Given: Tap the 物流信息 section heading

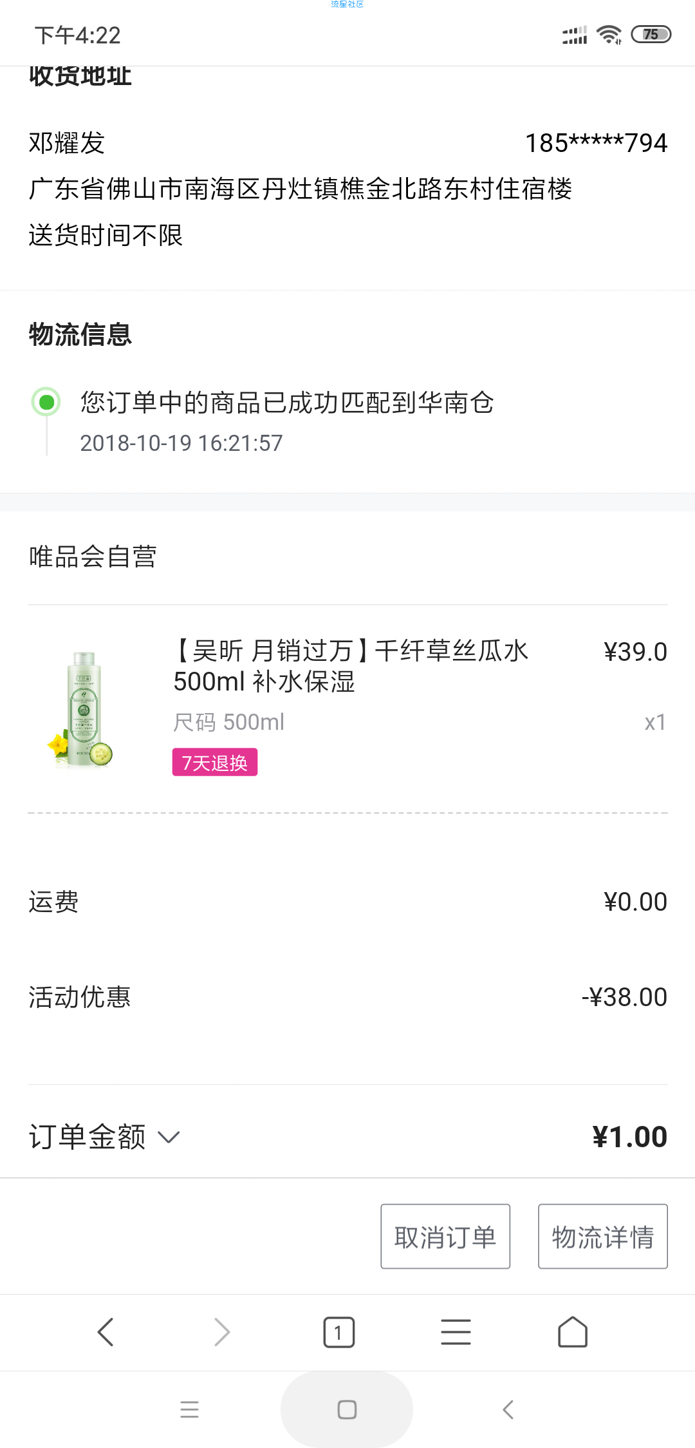Looking at the screenshot, I should coord(80,335).
